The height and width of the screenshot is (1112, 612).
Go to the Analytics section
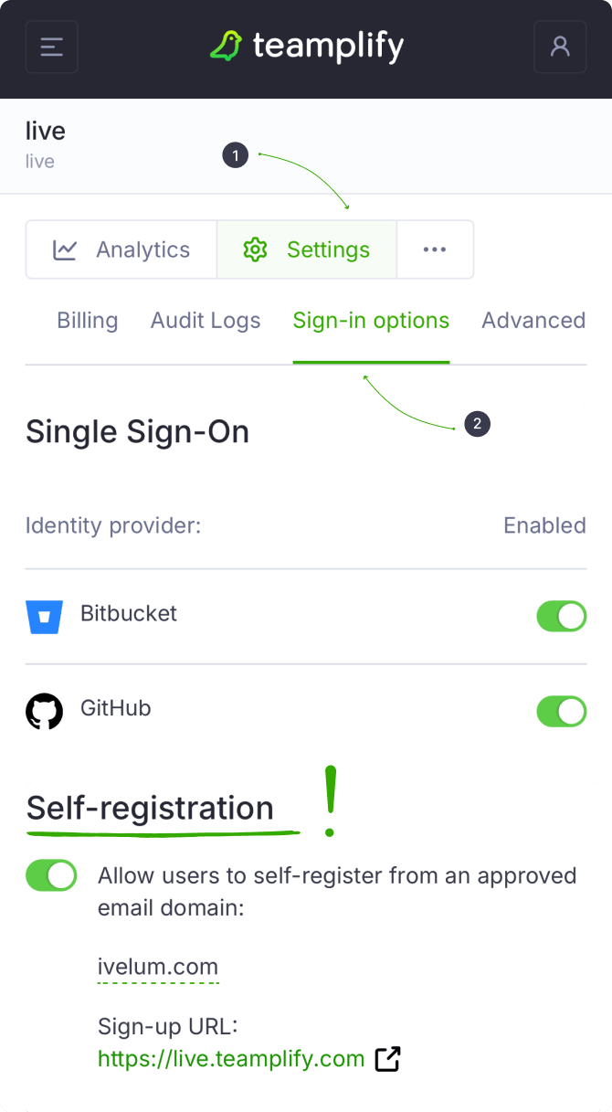142,249
